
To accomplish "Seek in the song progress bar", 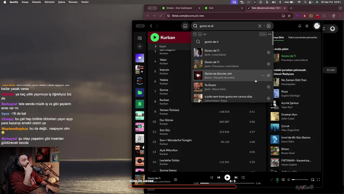I will pyautogui.click(x=227, y=183).
